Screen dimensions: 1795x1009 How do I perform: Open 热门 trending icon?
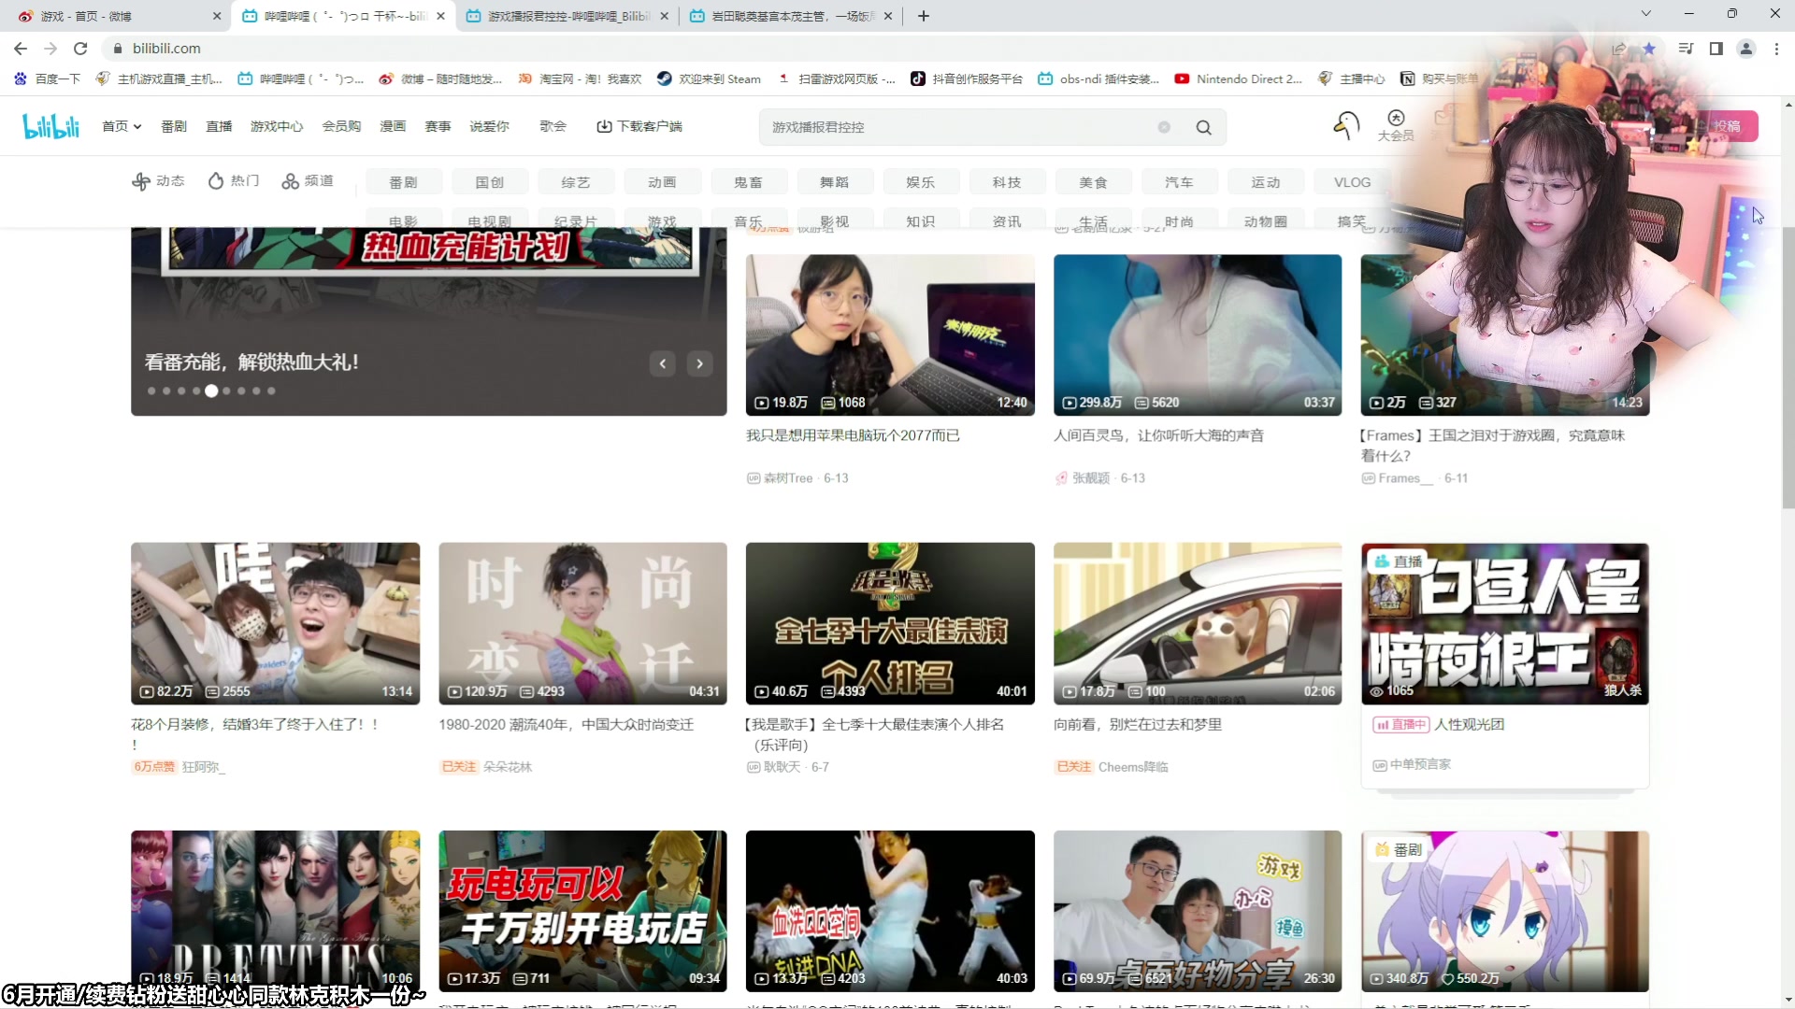click(234, 181)
